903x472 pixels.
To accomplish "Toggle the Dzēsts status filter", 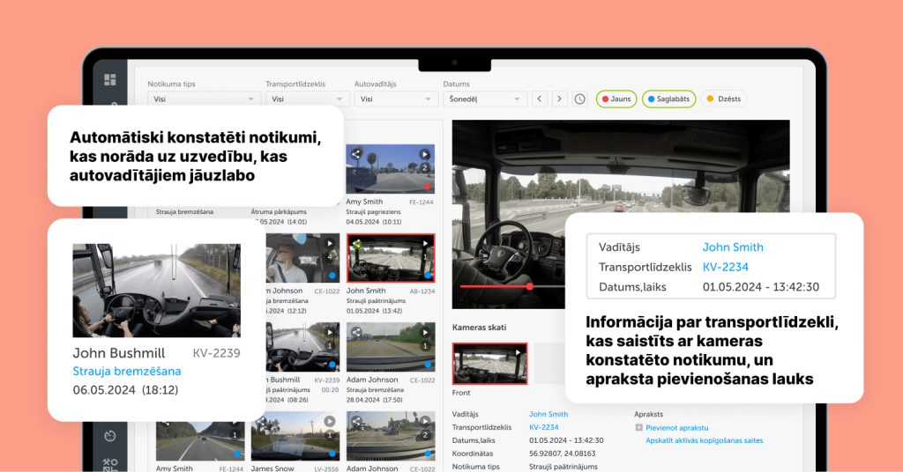I will click(724, 99).
